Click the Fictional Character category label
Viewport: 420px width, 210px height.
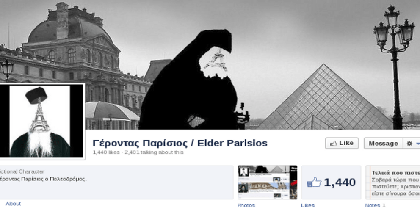pos(22,172)
